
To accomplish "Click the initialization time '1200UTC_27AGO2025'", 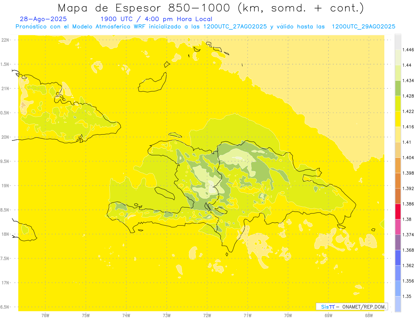I will click(x=235, y=27).
